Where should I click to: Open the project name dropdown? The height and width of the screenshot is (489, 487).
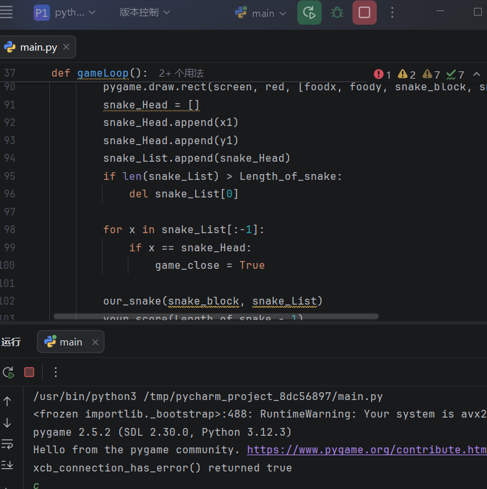click(x=75, y=12)
